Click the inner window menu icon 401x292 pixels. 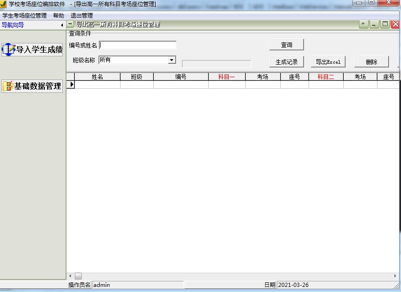pyautogui.click(x=70, y=24)
